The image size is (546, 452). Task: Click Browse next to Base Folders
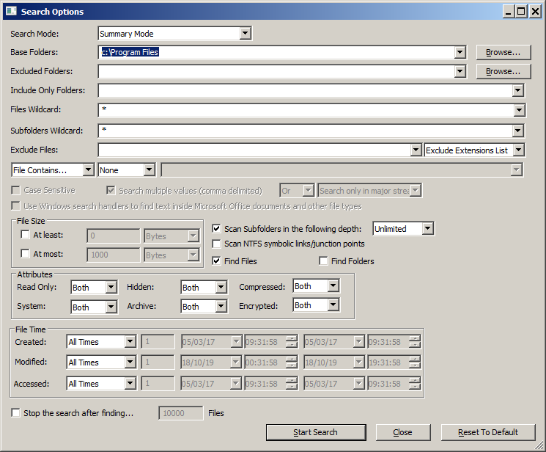[x=503, y=52]
